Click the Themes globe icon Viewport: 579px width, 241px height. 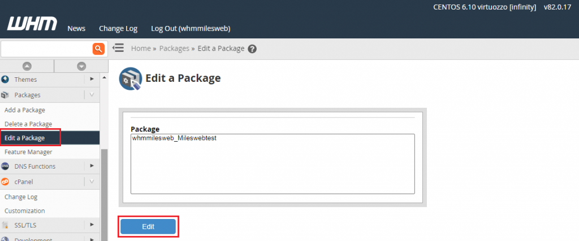tap(5, 79)
